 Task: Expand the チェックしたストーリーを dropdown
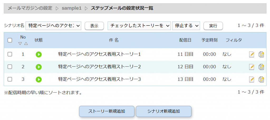pyautogui.click(x=139, y=26)
